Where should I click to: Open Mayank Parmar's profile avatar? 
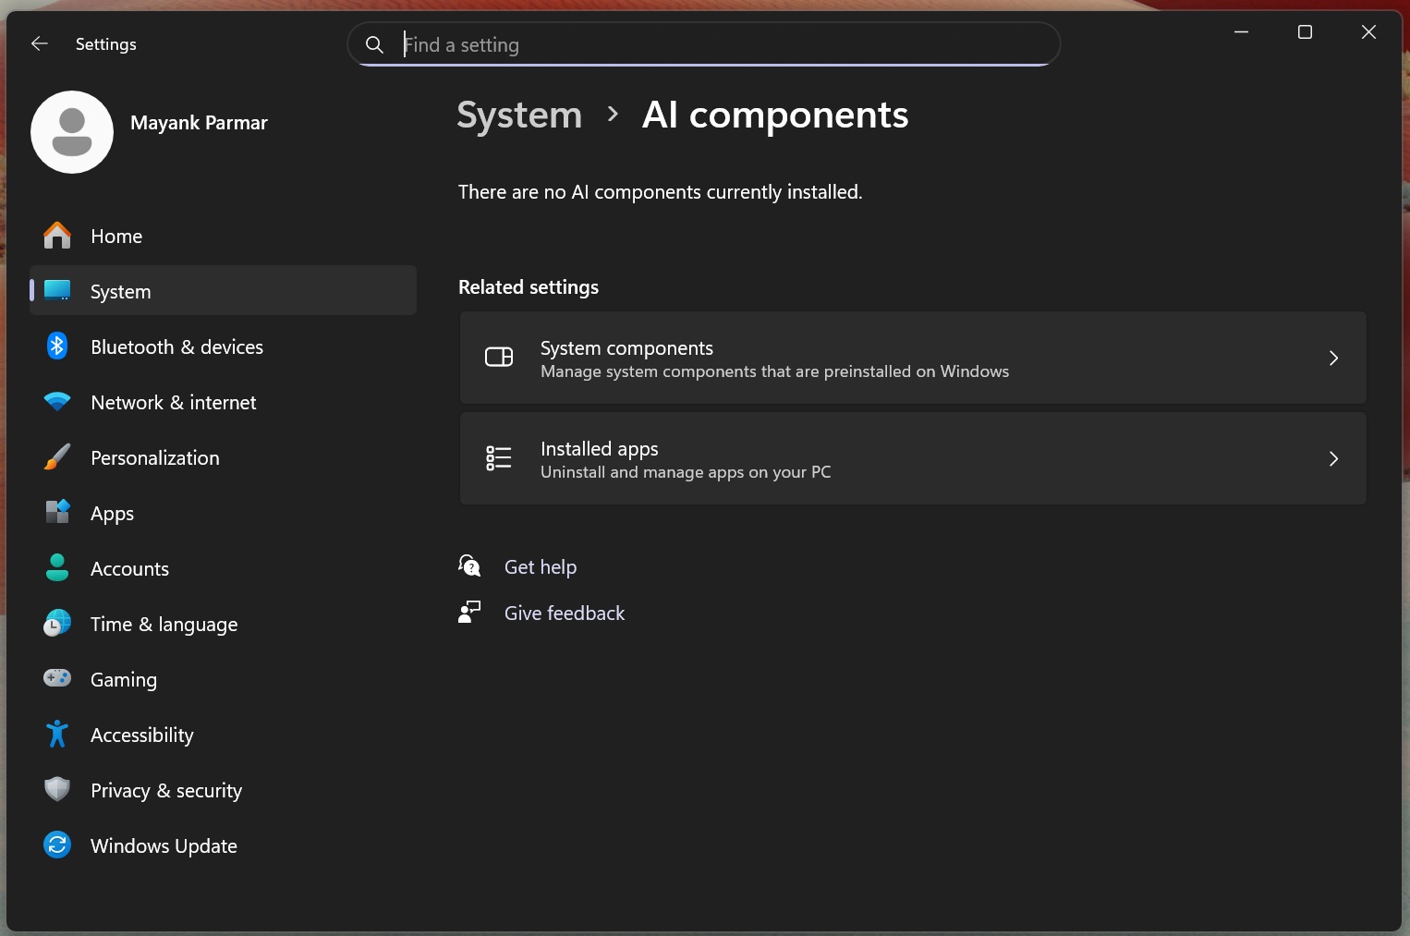click(x=71, y=132)
